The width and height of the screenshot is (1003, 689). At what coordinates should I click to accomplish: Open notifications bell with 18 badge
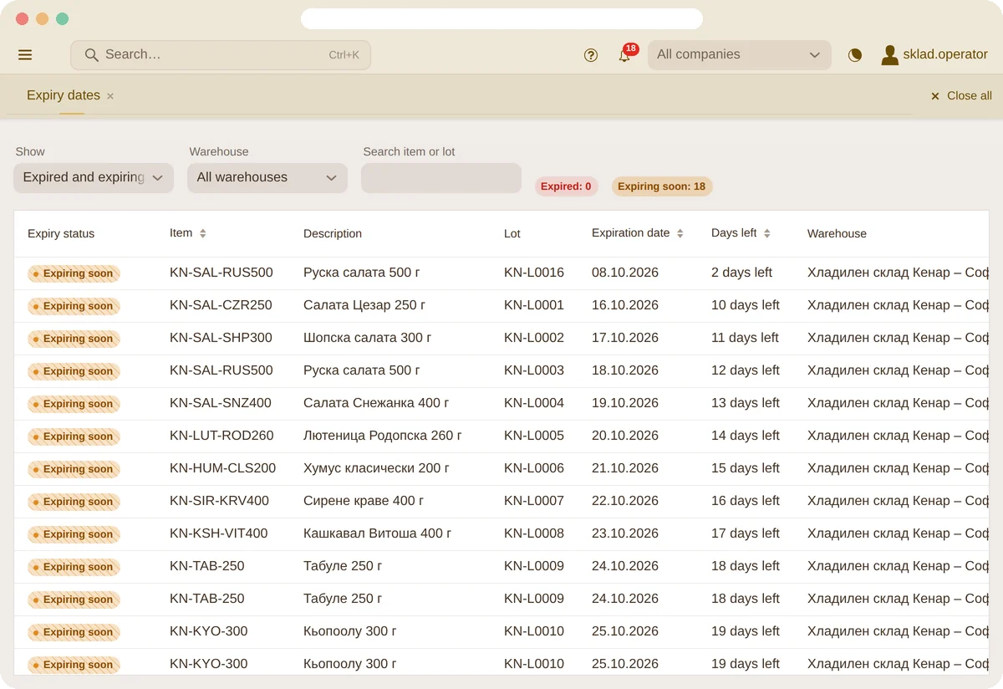[624, 55]
